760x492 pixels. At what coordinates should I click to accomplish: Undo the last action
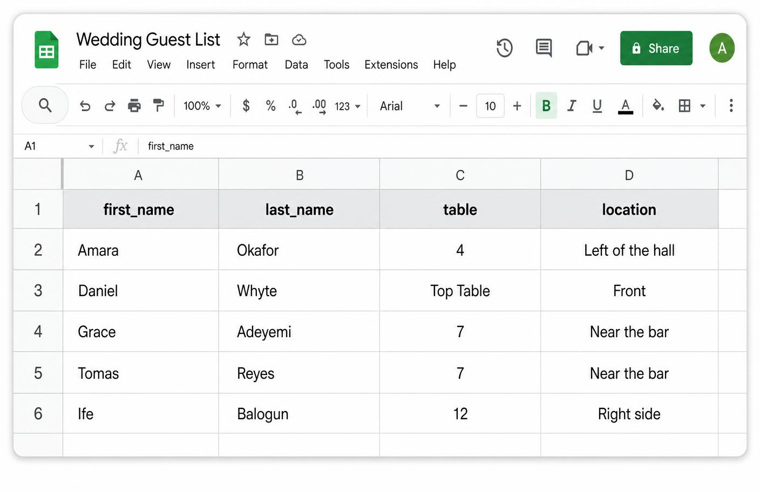point(85,106)
